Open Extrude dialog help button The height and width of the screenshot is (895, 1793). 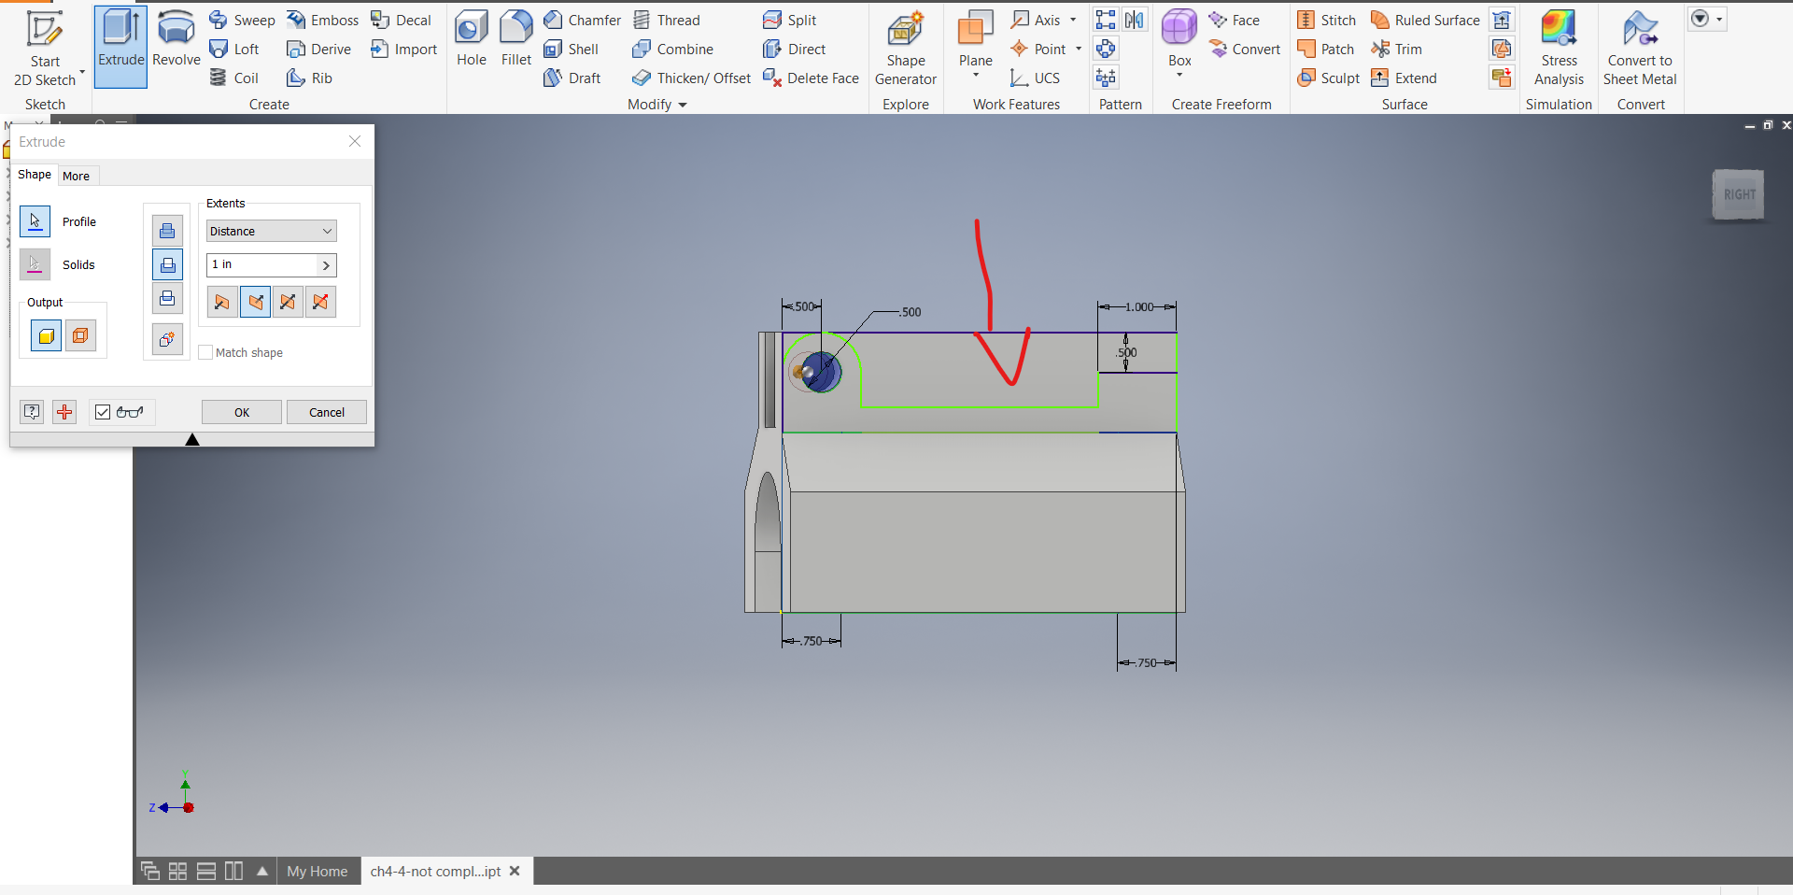(32, 412)
